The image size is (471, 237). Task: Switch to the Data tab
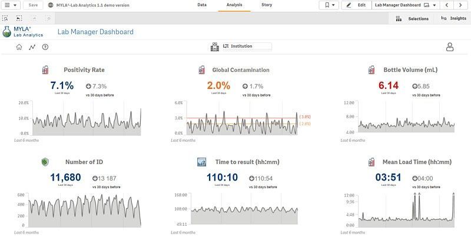[202, 5]
